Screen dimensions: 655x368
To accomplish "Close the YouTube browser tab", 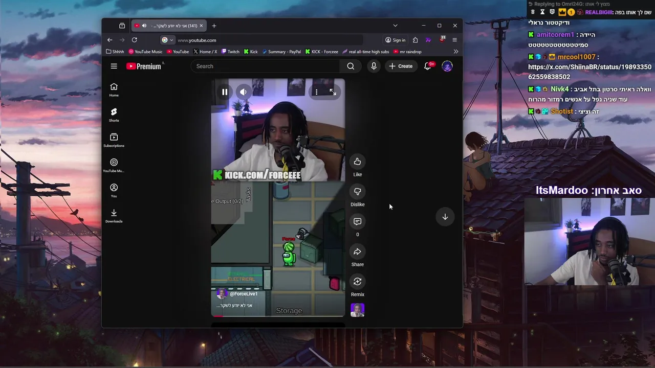I will point(201,26).
